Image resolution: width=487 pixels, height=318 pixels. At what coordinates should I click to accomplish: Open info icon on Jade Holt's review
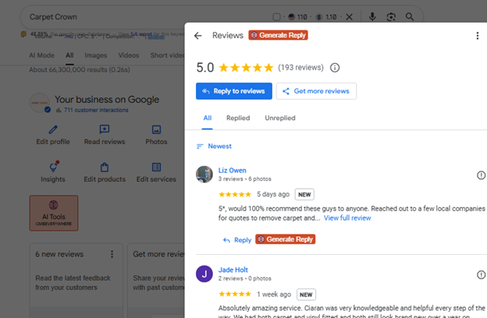pyautogui.click(x=481, y=275)
